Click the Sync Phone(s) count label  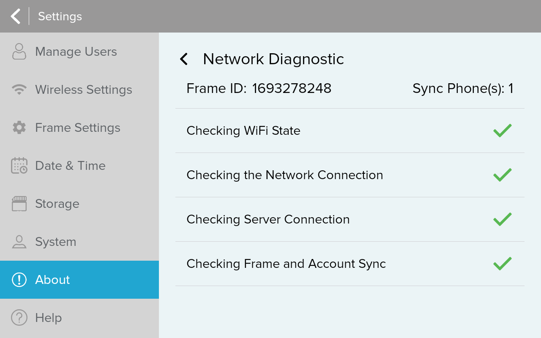pos(462,88)
